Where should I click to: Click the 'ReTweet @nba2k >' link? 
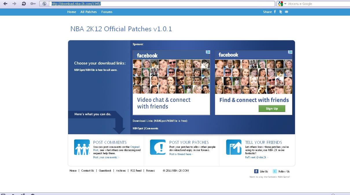[257, 157]
